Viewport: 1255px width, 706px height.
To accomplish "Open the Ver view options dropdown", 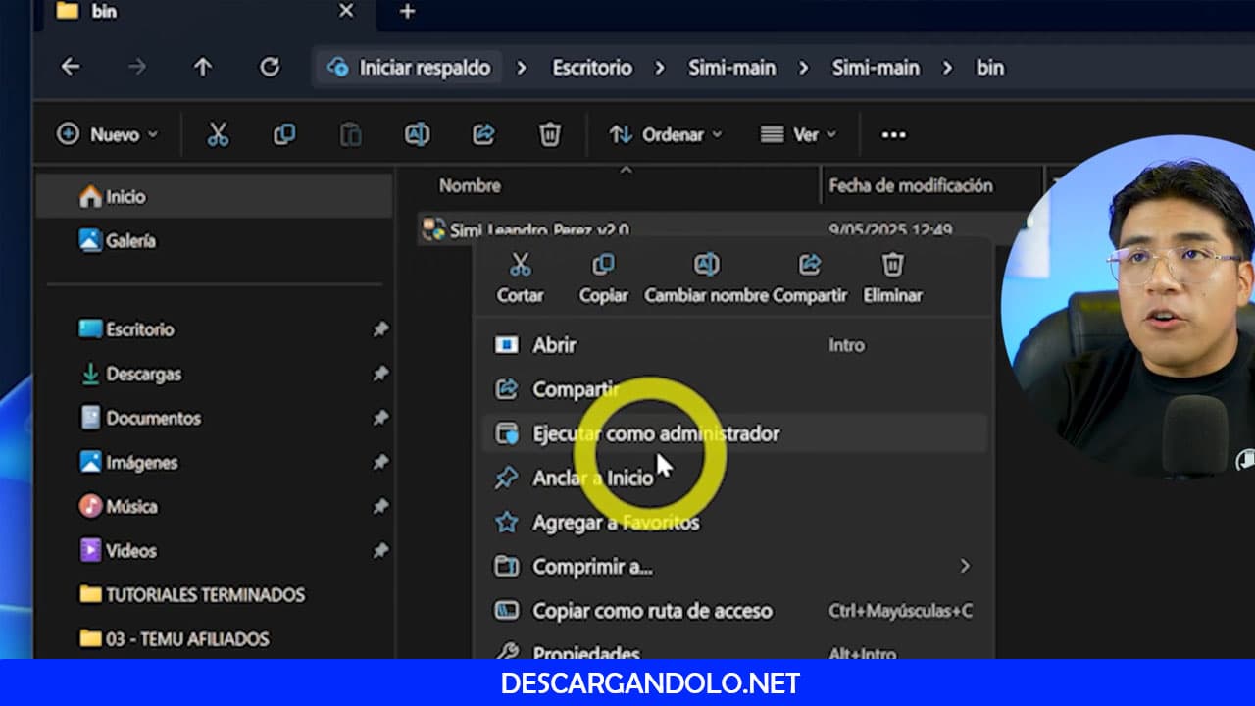I will click(x=799, y=134).
